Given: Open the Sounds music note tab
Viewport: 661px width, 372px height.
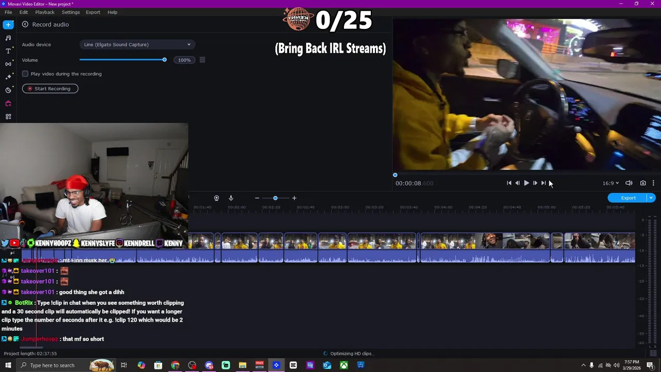Looking at the screenshot, I should coord(8,38).
